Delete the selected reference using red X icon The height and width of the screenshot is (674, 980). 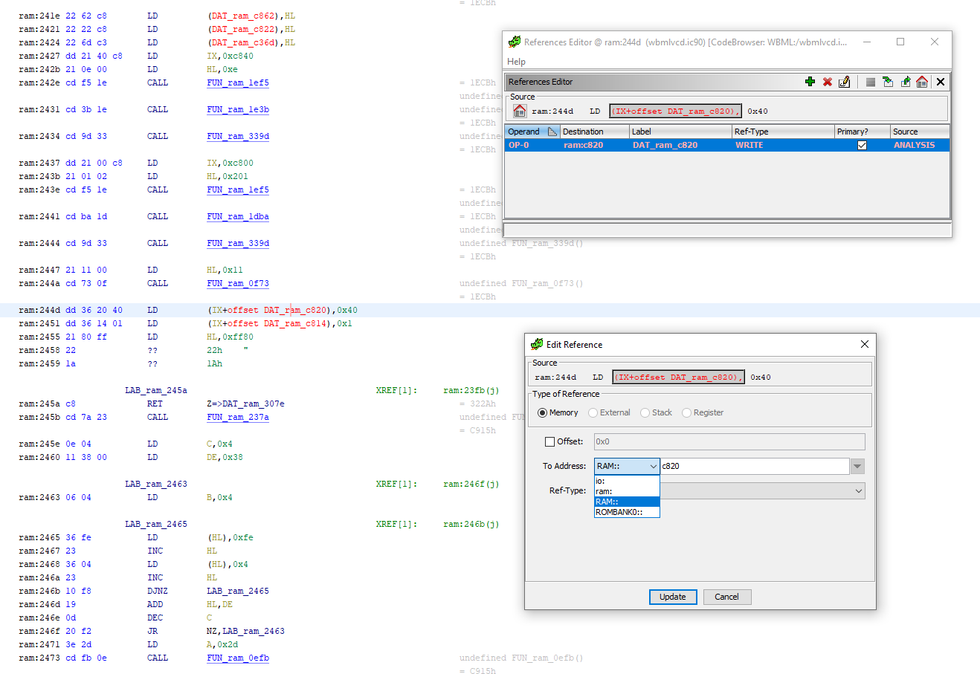[828, 82]
